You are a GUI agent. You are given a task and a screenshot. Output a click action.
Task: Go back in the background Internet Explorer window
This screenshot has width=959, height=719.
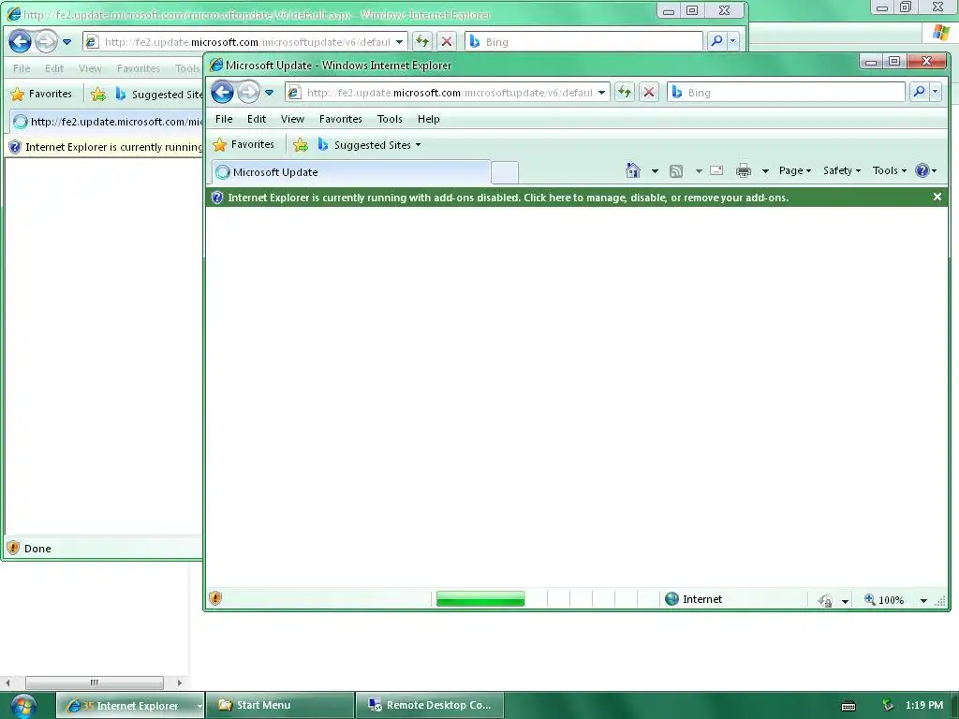[x=20, y=41]
